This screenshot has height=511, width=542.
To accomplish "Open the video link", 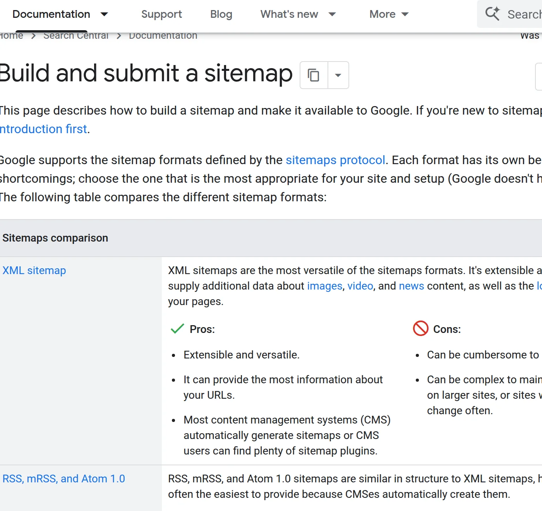I will pos(360,286).
